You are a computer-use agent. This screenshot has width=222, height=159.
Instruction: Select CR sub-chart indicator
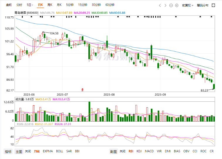[212, 151]
